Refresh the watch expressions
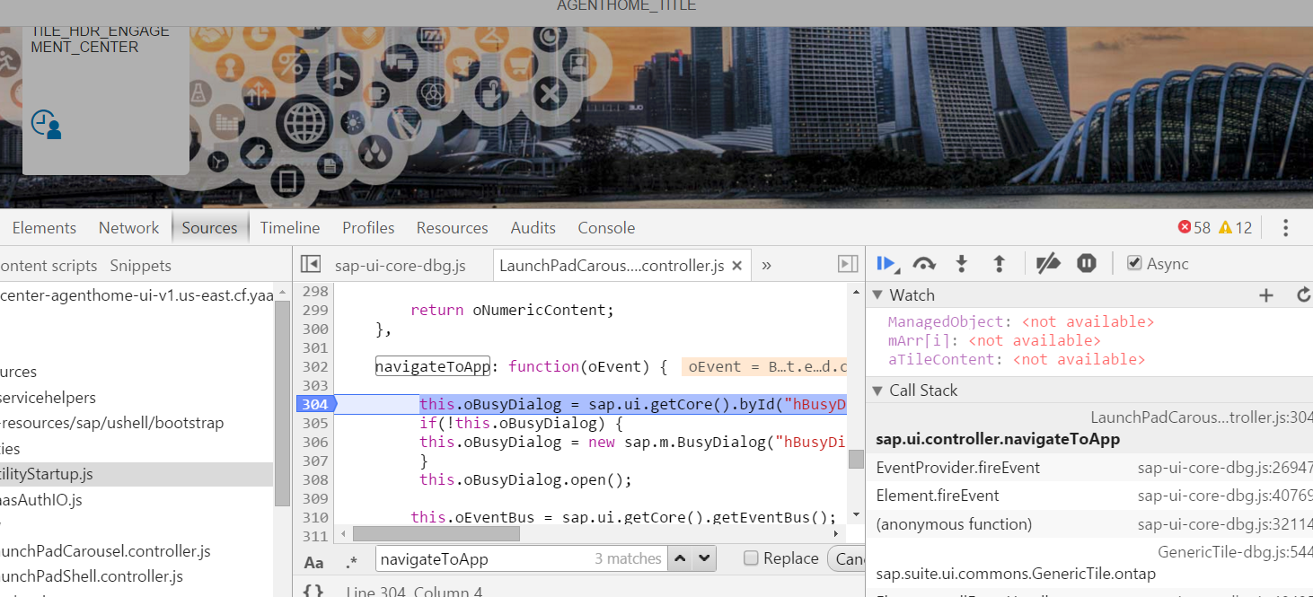 coord(1304,295)
